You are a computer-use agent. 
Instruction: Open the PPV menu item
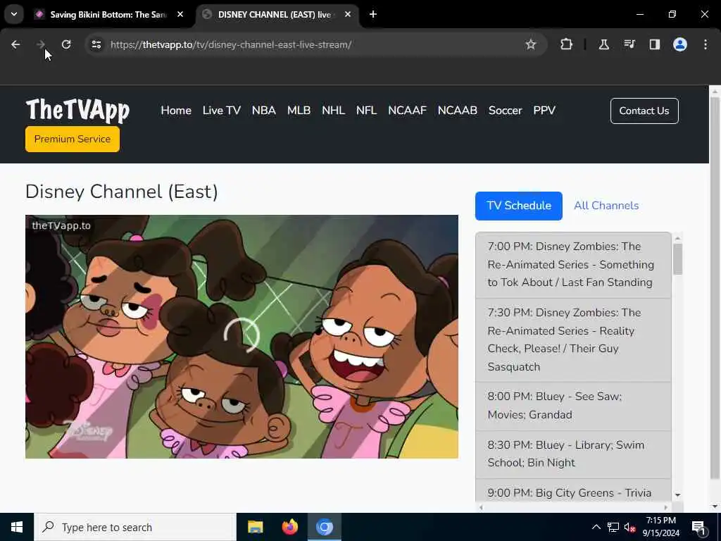click(544, 111)
